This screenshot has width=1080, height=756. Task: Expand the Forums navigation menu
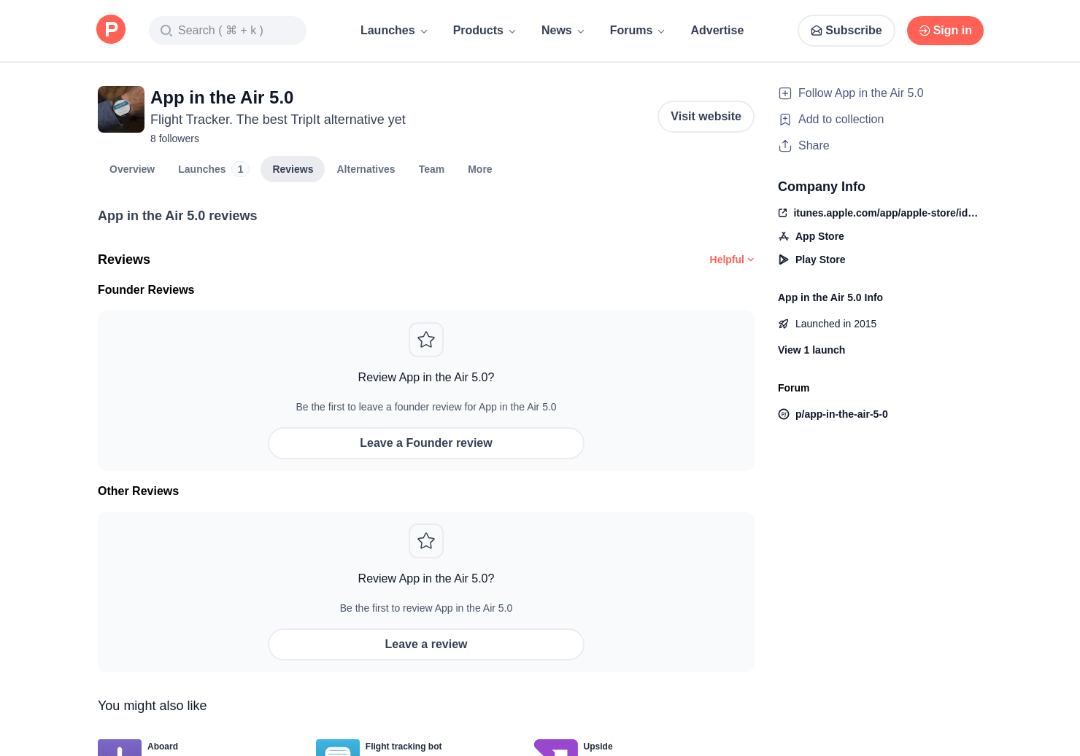[637, 31]
